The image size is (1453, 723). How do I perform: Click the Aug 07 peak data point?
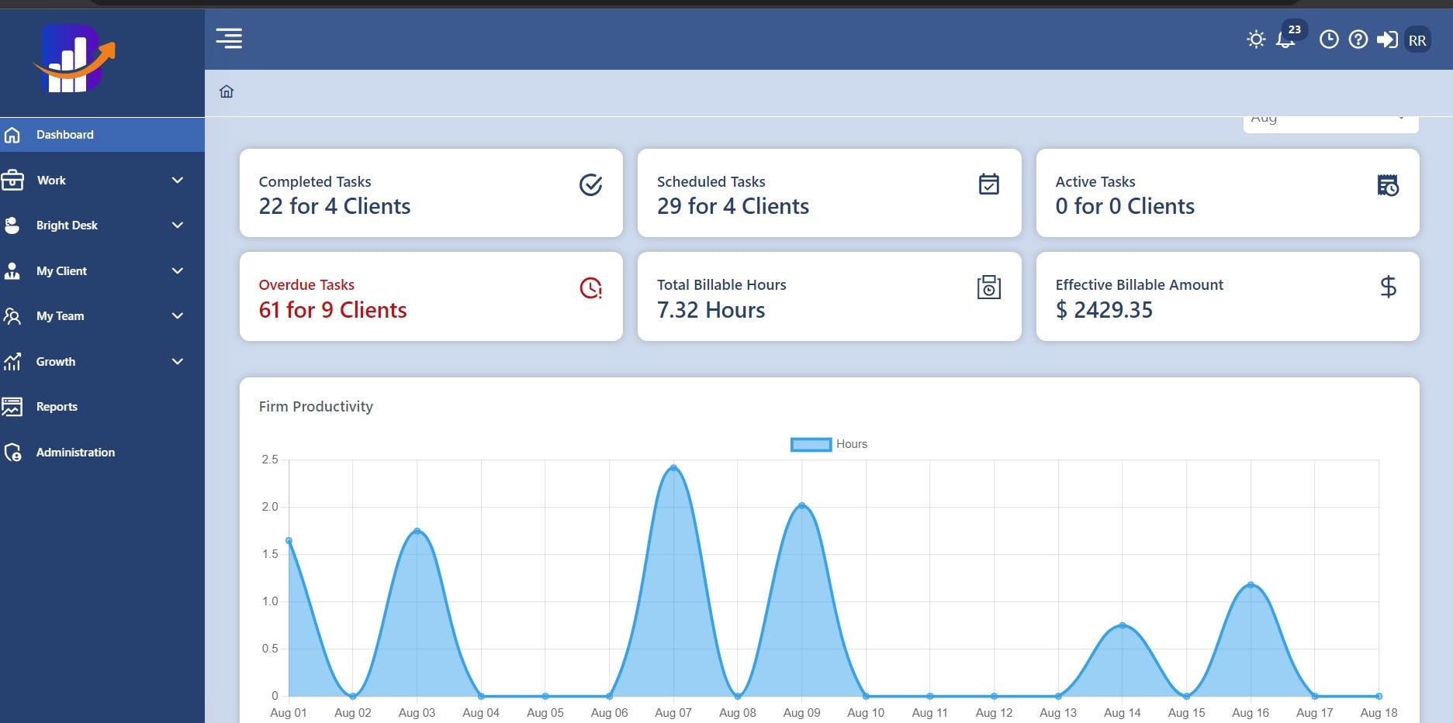tap(673, 467)
